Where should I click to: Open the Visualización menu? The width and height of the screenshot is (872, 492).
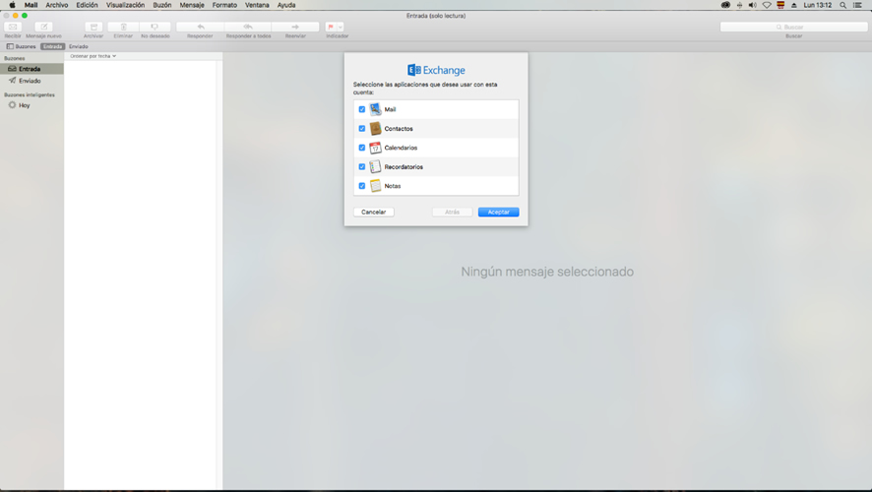[x=125, y=5]
